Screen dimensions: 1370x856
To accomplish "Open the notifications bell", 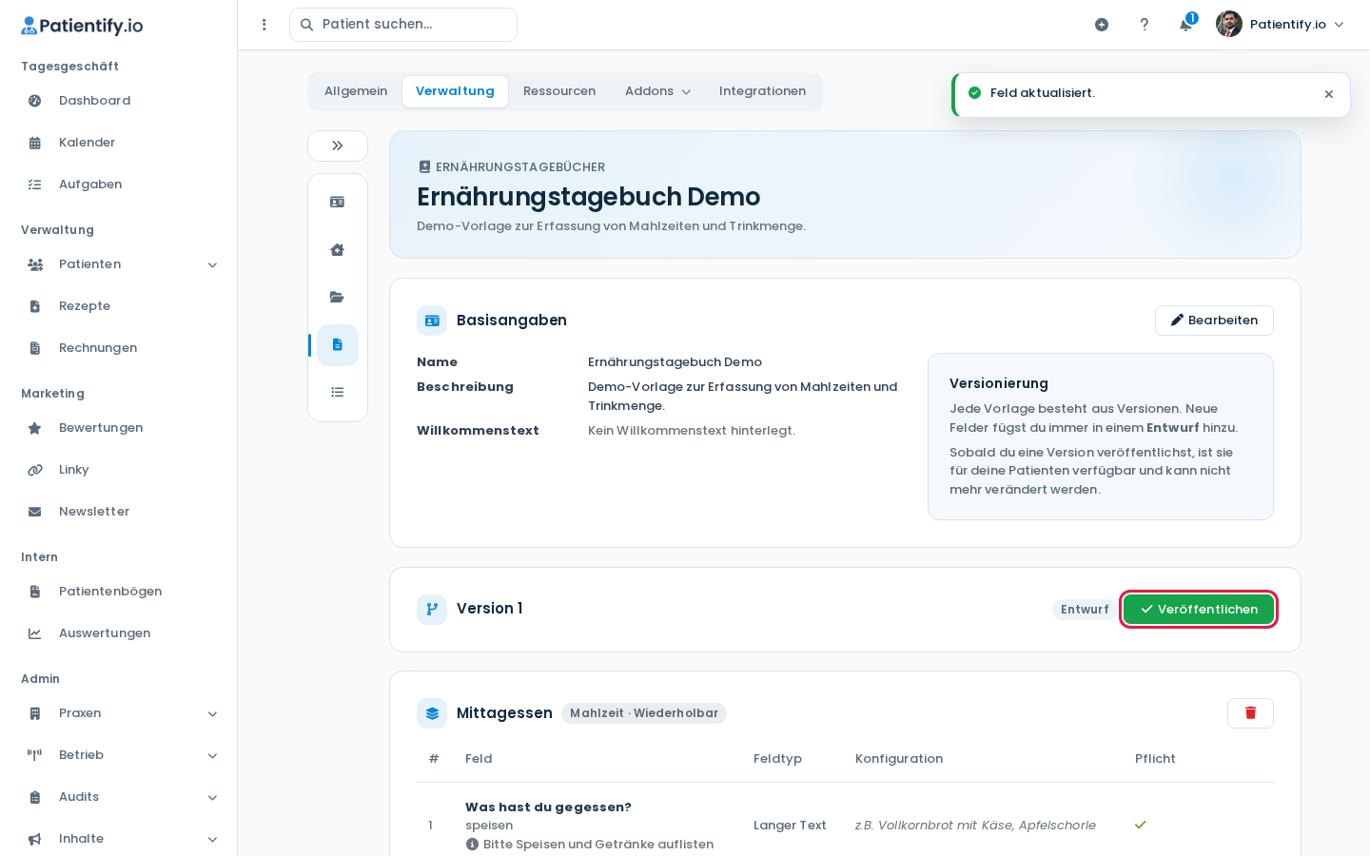I will coord(1186,25).
